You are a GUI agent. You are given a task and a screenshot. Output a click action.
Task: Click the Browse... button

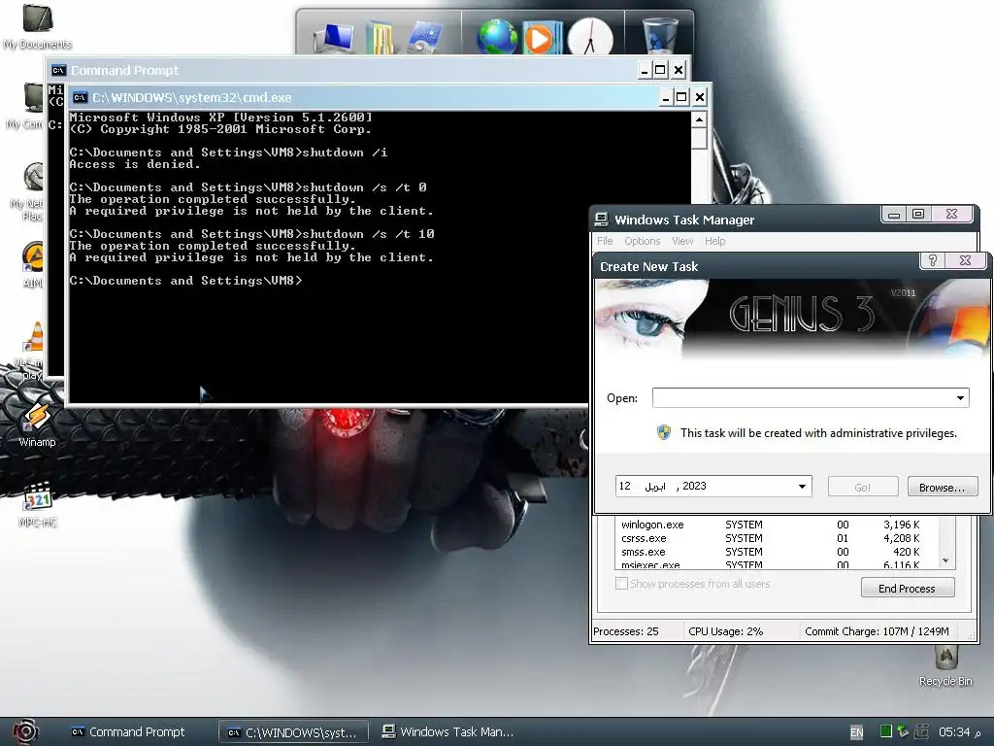(942, 487)
